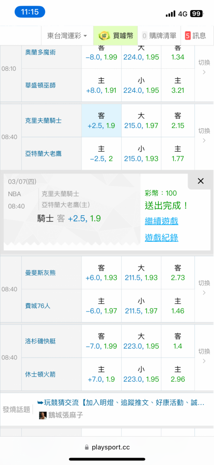Select 小 211.5, 1.97 under option
The image size is (214, 465).
tap(141, 306)
